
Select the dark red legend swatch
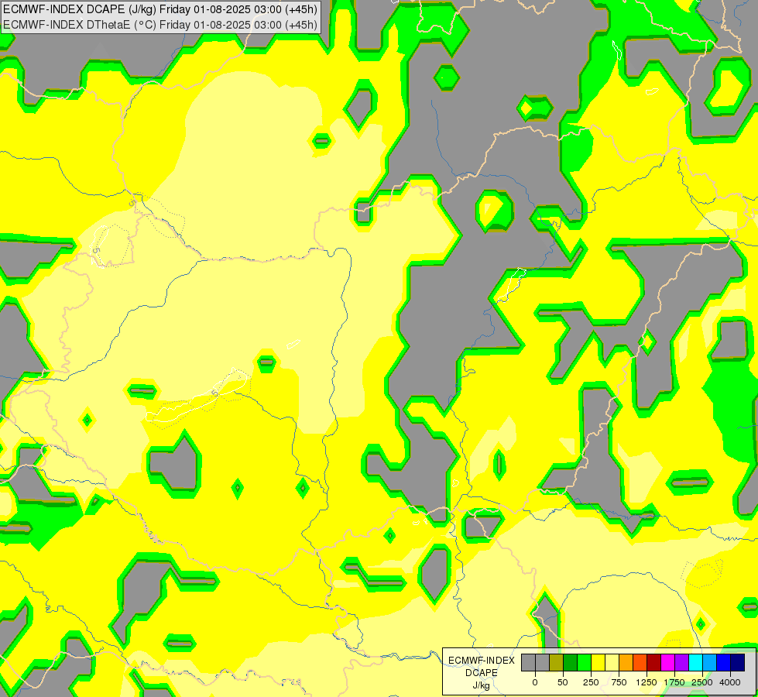tap(654, 662)
